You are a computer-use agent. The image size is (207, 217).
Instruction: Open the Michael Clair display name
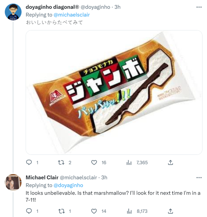pyautogui.click(x=42, y=177)
